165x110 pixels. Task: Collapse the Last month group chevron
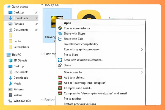[x=42, y=54]
